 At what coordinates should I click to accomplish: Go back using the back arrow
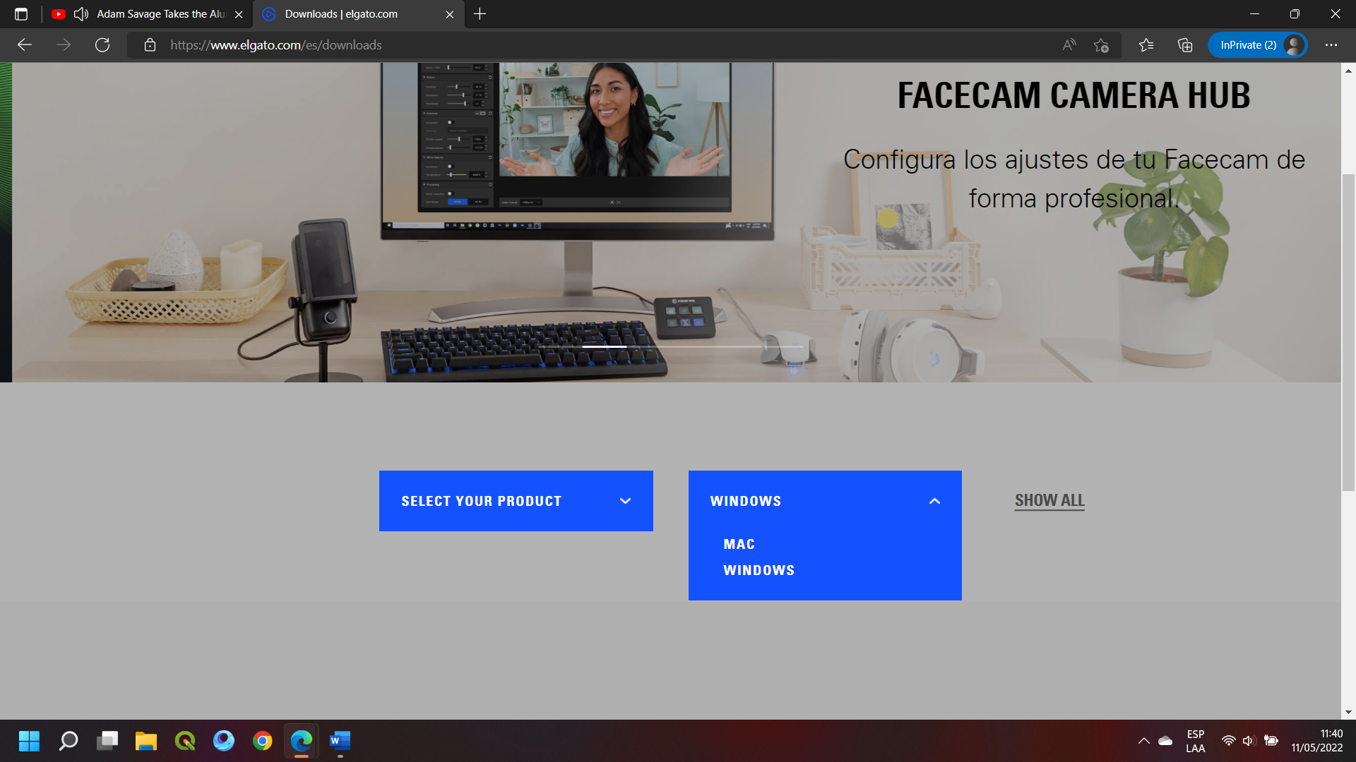tap(25, 45)
